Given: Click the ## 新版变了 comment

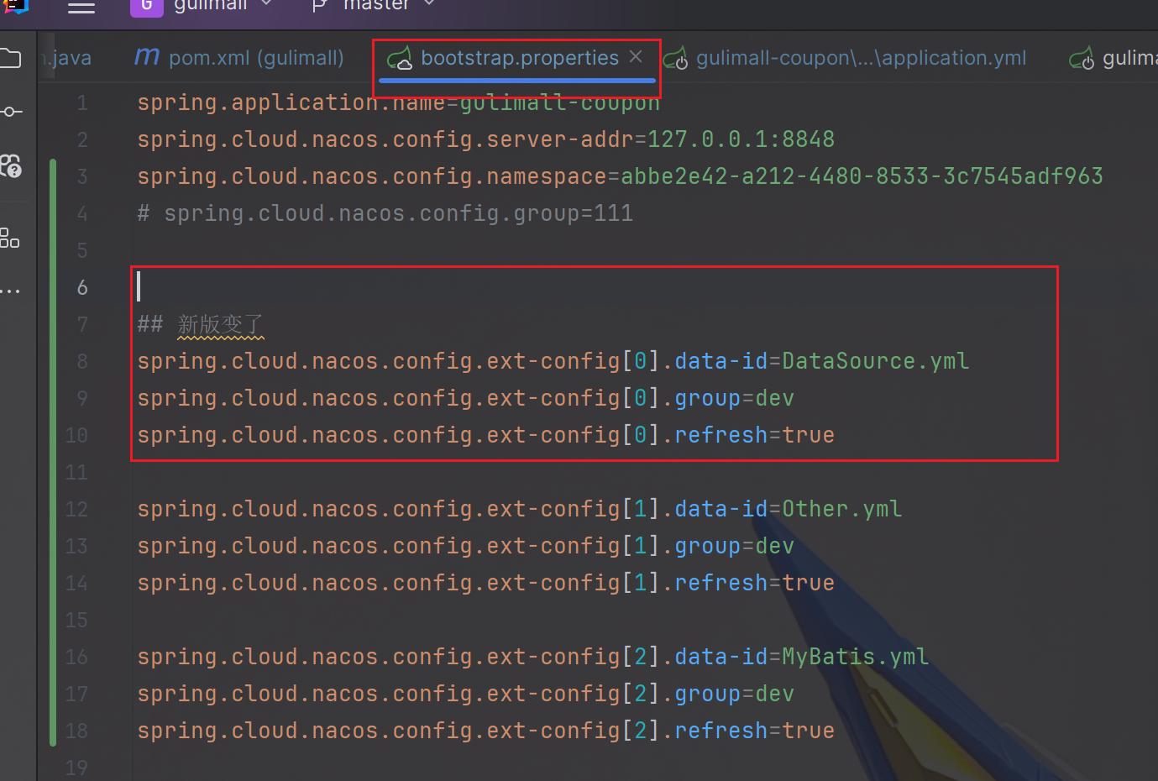Looking at the screenshot, I should click(x=201, y=324).
